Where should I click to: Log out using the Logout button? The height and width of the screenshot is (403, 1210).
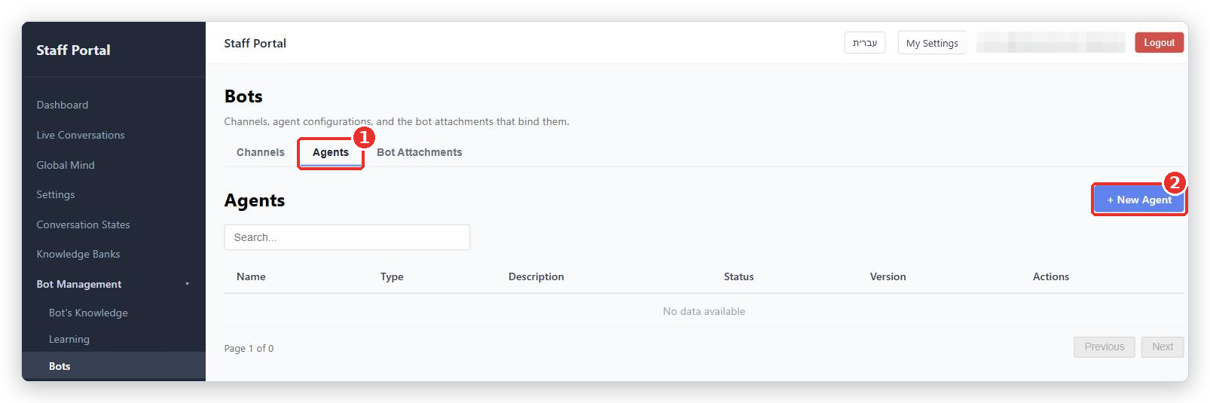point(1159,43)
